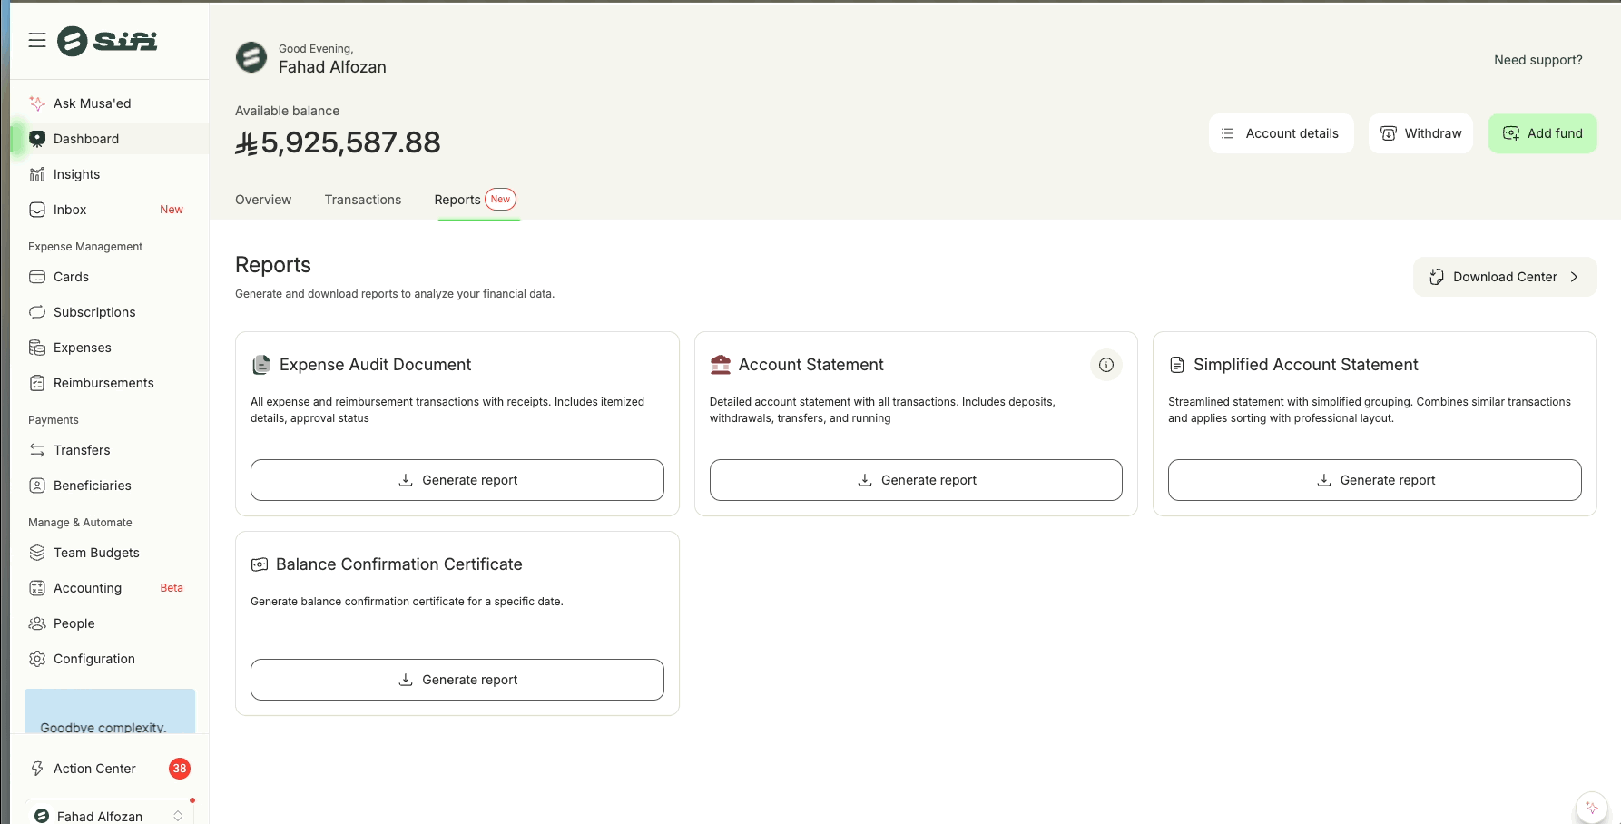Open Ask Musa'ed assistant icon

pyautogui.click(x=37, y=103)
